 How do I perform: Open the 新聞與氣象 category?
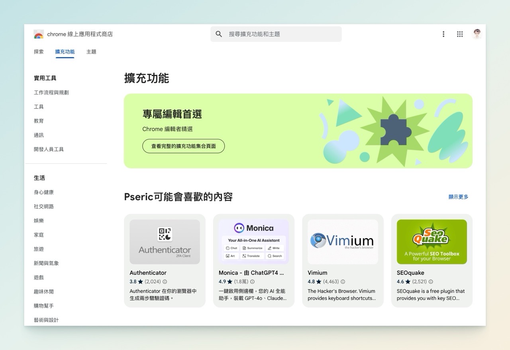(46, 263)
